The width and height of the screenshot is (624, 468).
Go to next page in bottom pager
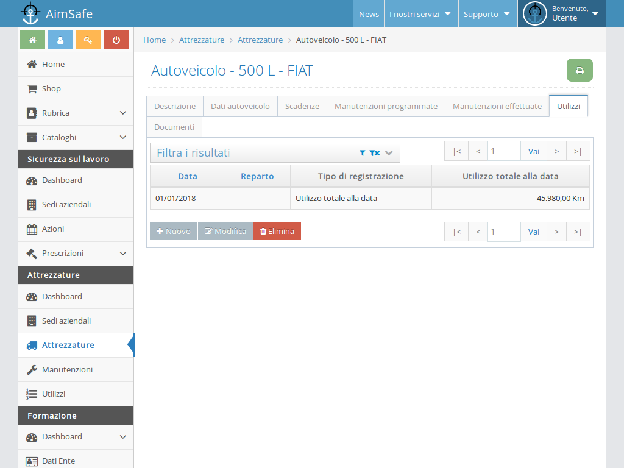tap(557, 232)
